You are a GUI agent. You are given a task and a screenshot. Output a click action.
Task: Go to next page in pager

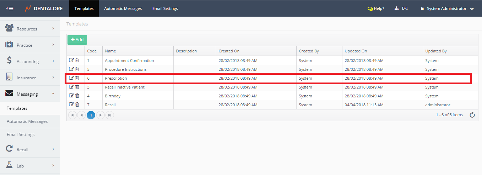[x=101, y=115]
